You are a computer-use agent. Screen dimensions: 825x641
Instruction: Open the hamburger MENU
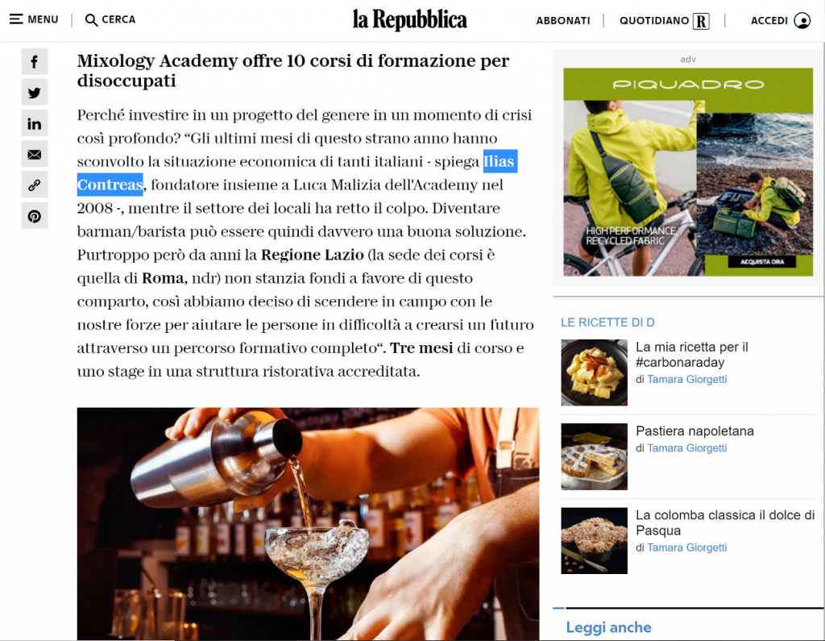pos(34,19)
